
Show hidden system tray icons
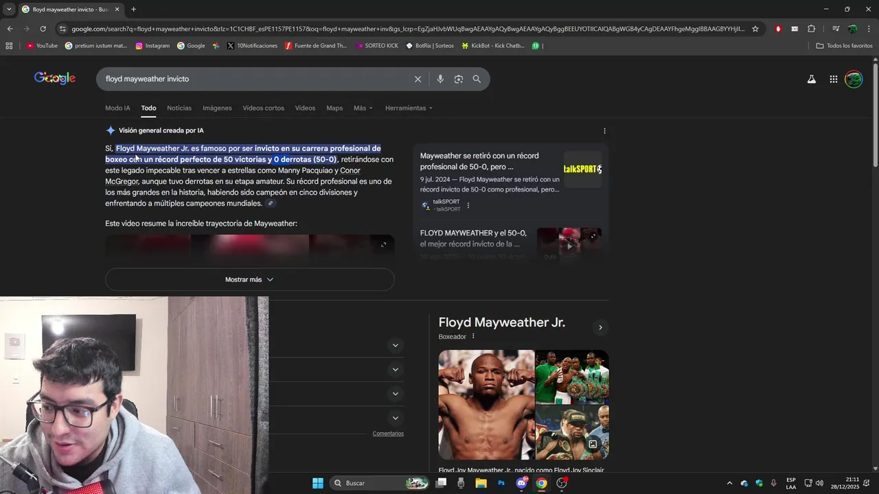[729, 483]
